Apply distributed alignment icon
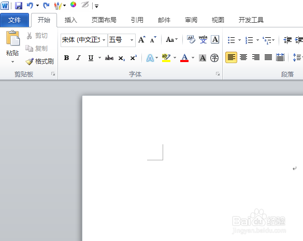 (280, 57)
